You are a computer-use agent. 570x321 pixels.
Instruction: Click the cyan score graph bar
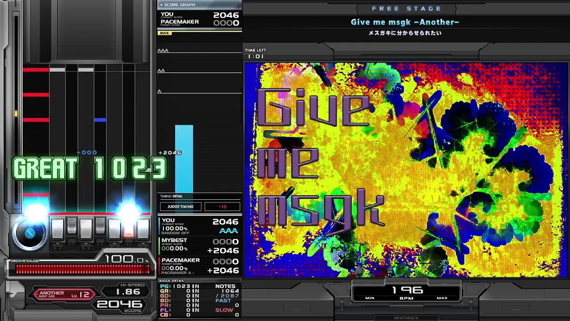click(x=184, y=158)
